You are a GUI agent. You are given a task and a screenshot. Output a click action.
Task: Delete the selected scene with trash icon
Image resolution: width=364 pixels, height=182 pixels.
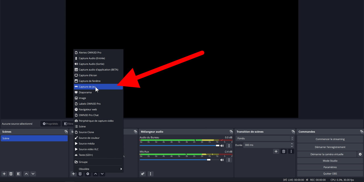[x=11, y=174]
